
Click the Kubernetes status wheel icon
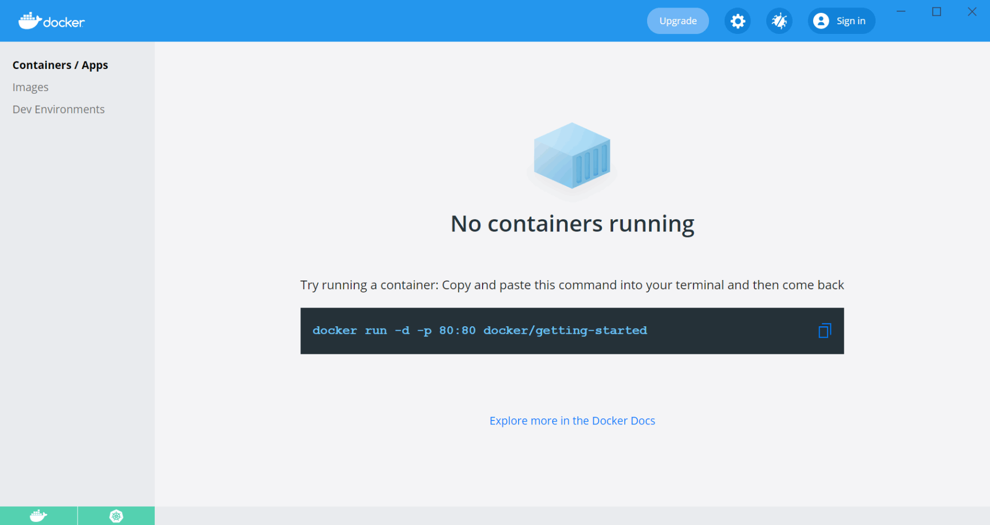(x=116, y=516)
